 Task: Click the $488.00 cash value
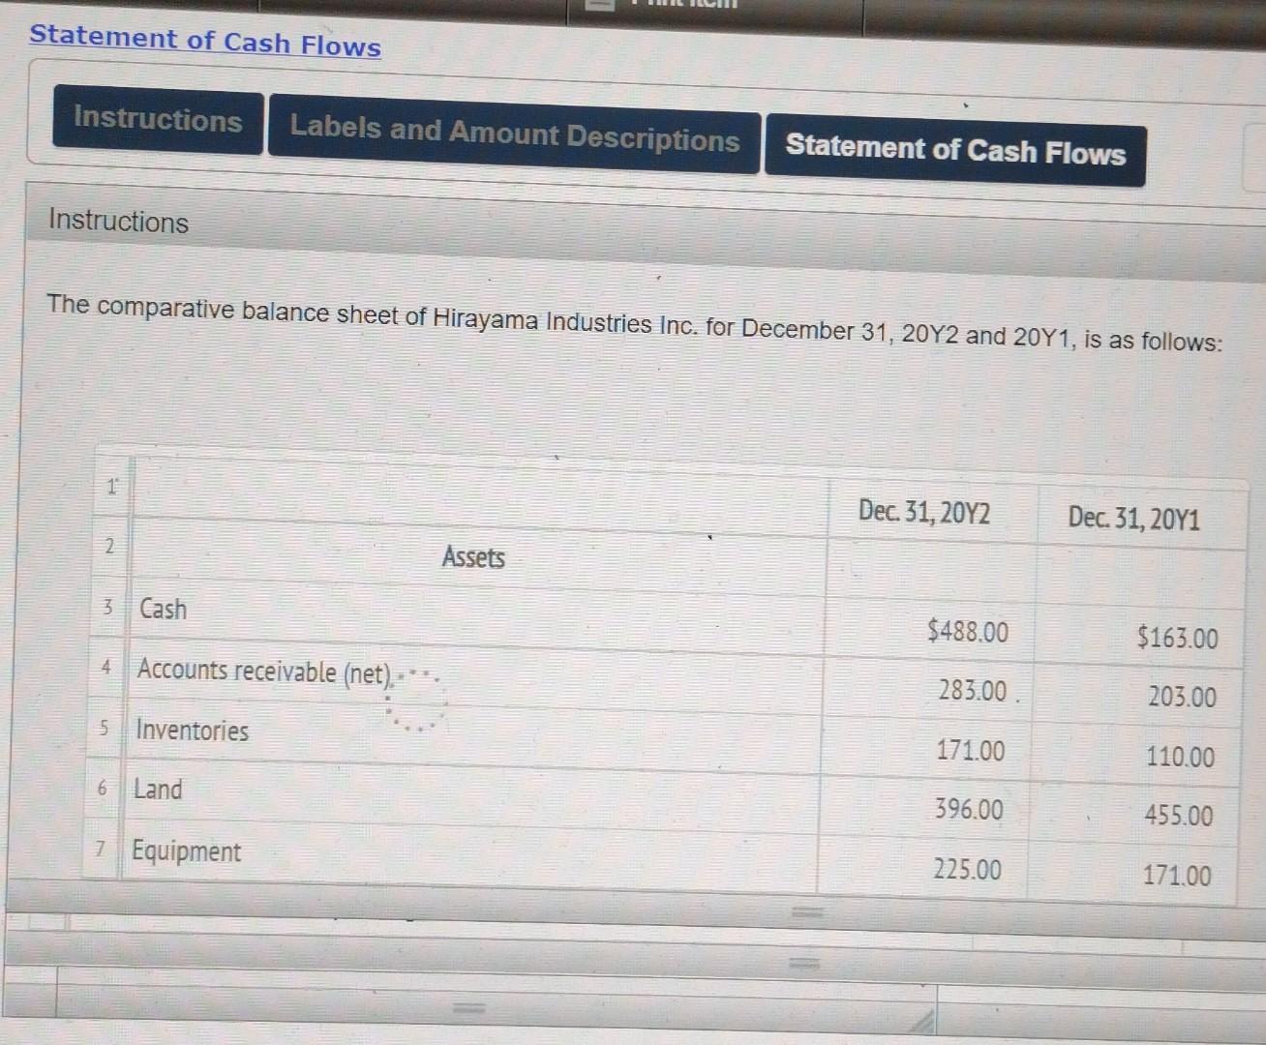pyautogui.click(x=967, y=632)
